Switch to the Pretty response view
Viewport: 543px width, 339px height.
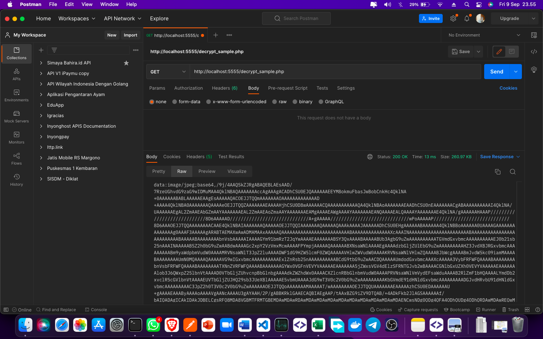coord(159,171)
